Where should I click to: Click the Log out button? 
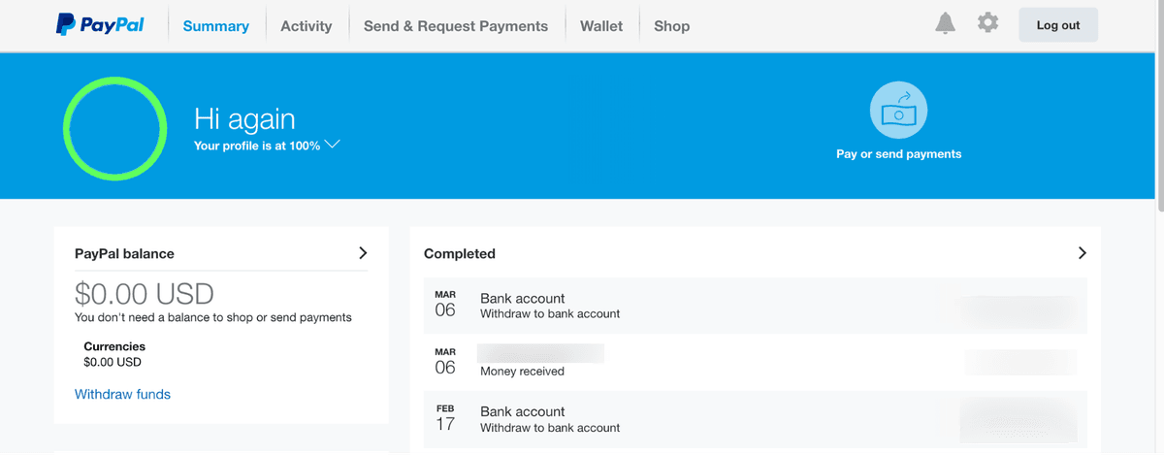click(1058, 25)
